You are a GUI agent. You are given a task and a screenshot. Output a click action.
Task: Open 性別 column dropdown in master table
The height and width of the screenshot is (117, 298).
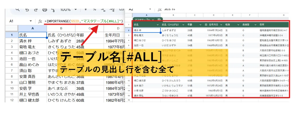238,25
